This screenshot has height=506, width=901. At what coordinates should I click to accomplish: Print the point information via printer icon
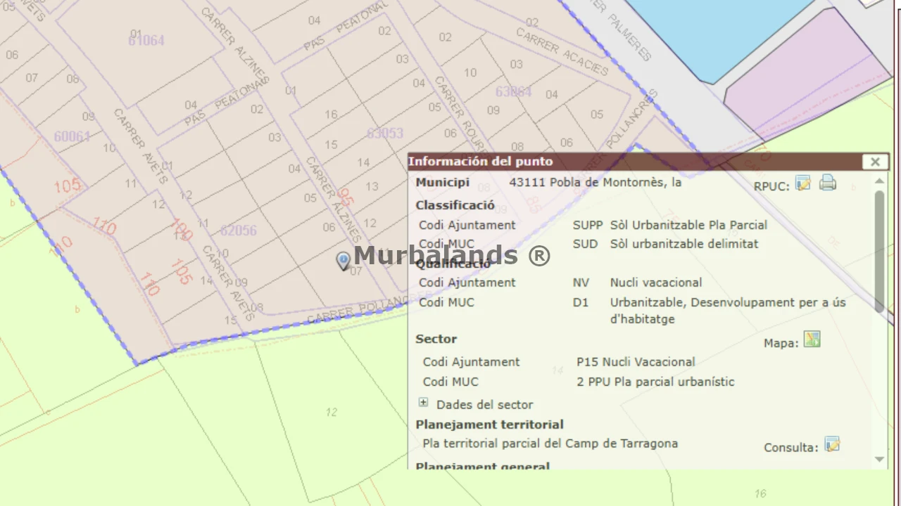(x=828, y=183)
